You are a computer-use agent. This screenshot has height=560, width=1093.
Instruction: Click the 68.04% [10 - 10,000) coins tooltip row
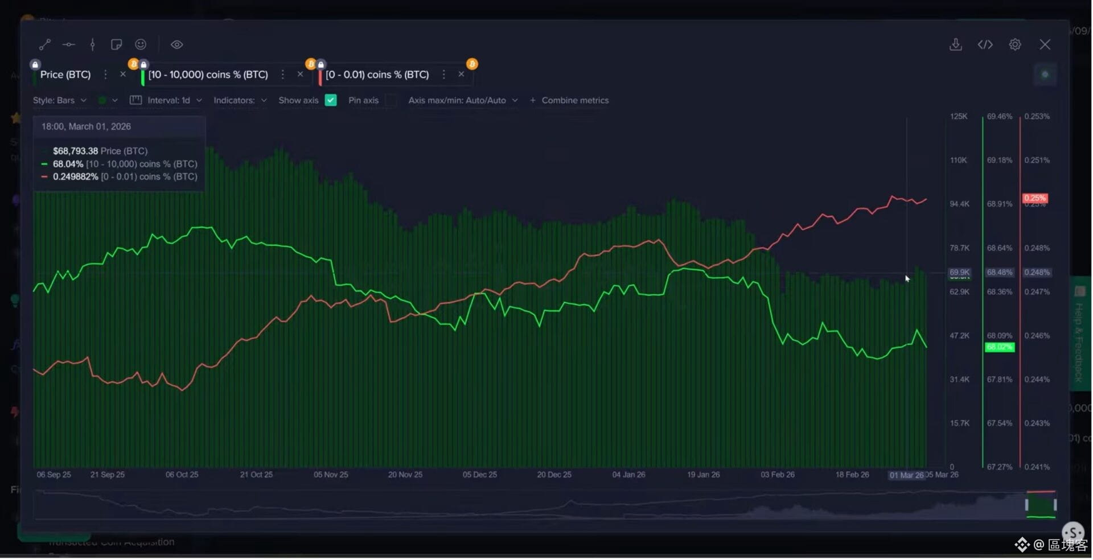click(120, 164)
